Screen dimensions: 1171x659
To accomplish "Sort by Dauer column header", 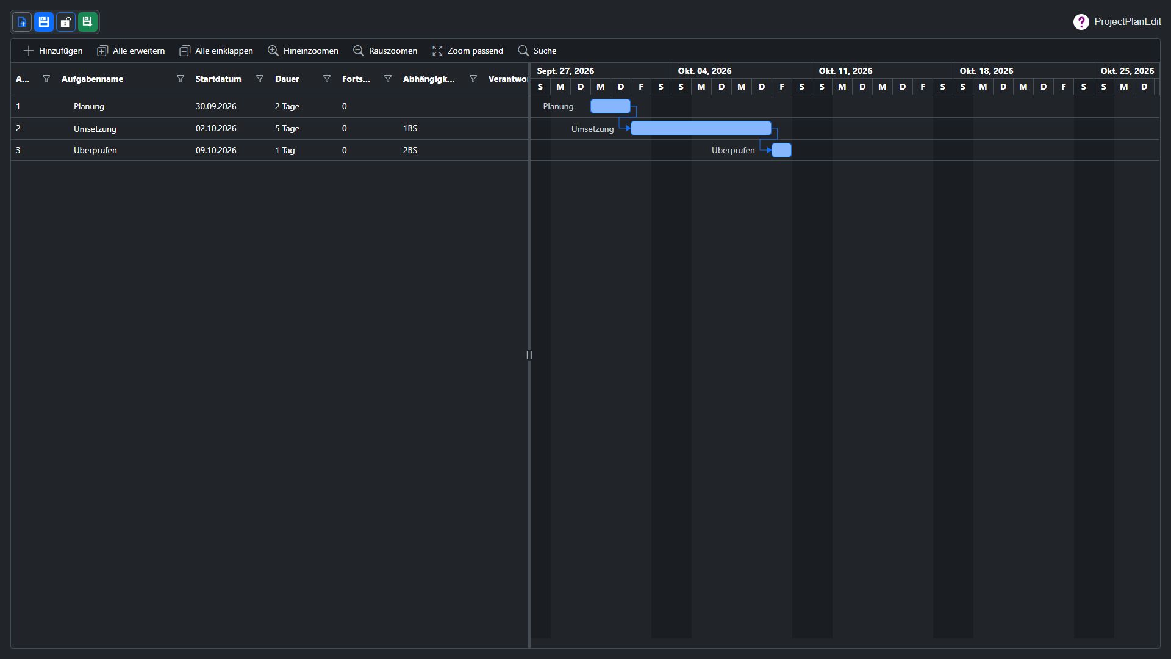I will (x=287, y=79).
